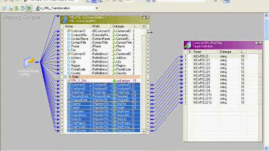Select the NEWFIELD target field
This screenshot has height=151, width=269.
[201, 56]
